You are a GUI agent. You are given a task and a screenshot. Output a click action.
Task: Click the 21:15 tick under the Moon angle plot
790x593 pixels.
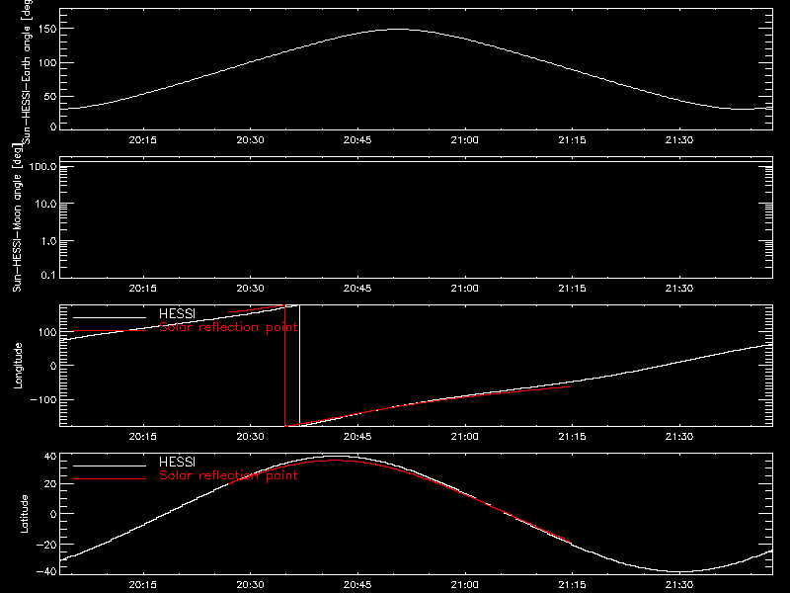pos(572,288)
